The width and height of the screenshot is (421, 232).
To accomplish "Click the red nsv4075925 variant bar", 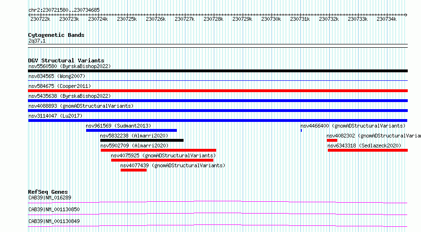I will coord(162,160).
